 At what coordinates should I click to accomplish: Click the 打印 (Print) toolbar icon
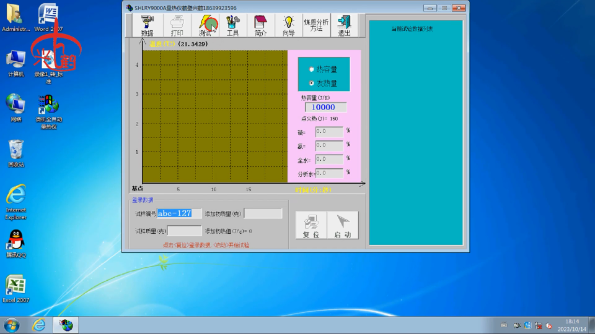click(177, 25)
